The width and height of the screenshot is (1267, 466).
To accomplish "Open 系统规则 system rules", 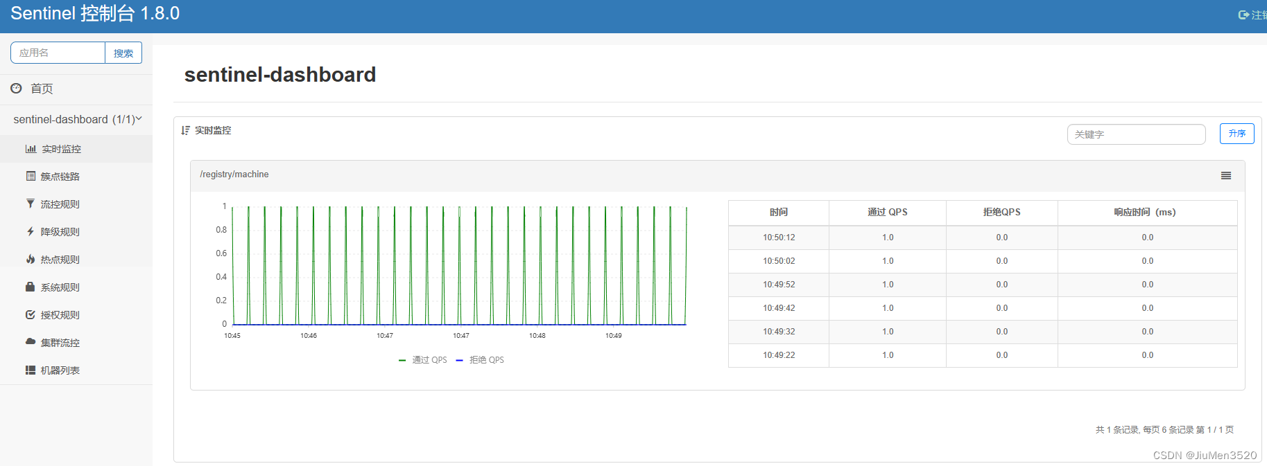I will pyautogui.click(x=60, y=287).
